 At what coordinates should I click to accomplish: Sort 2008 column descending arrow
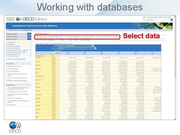pyautogui.click(x=119, y=54)
